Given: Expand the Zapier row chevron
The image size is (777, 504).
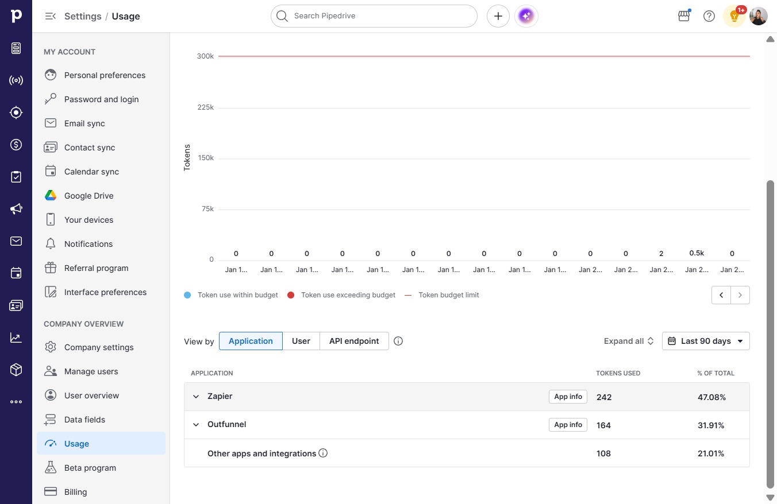Looking at the screenshot, I should point(196,397).
